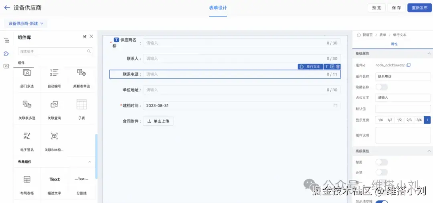Viewport: 433px width, 203px height.
Task: Collapse the 布局组件 section
Action: [x=89, y=162]
